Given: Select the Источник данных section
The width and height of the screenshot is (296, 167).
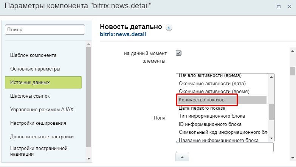Looking at the screenshot, I should [43, 82].
